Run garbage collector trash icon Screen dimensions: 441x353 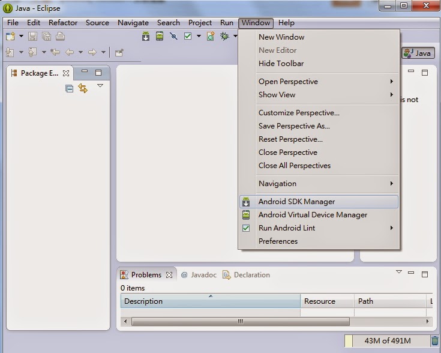435,340
